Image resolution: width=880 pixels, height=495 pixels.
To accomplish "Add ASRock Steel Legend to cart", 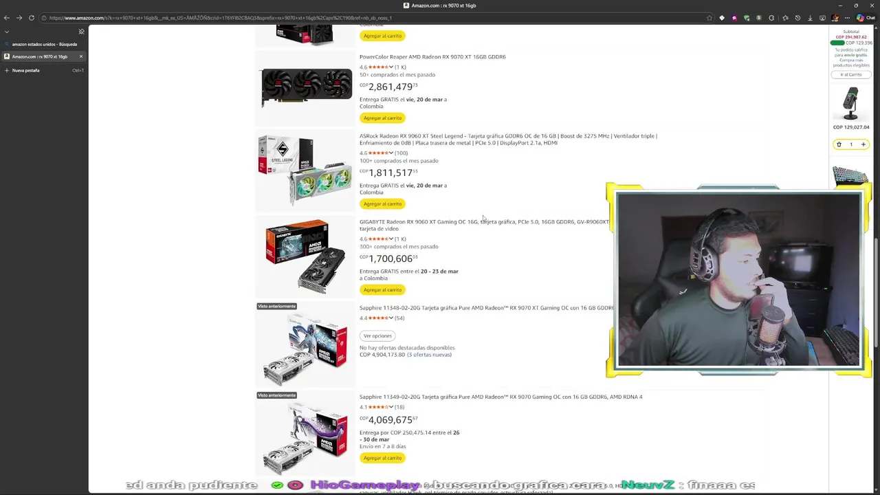I will pyautogui.click(x=382, y=203).
